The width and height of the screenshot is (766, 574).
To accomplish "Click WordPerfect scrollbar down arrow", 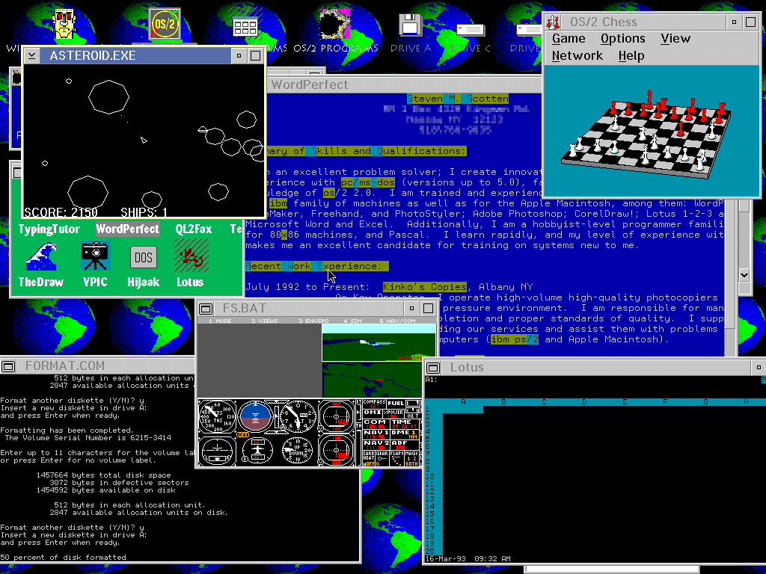I will click(x=744, y=274).
